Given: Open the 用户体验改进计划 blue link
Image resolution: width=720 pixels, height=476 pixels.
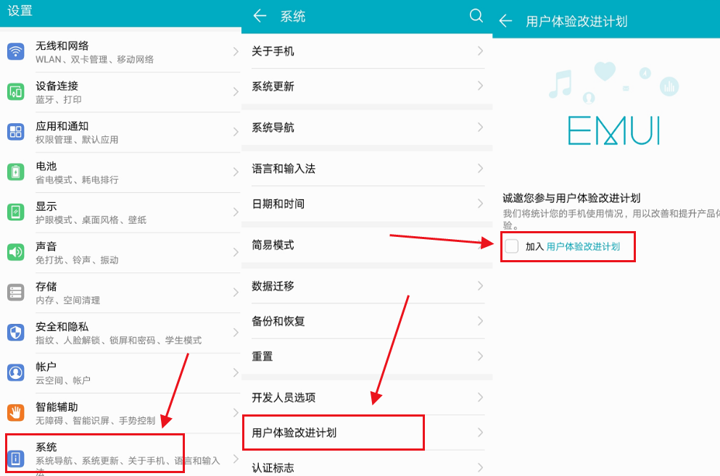Looking at the screenshot, I should (x=583, y=247).
